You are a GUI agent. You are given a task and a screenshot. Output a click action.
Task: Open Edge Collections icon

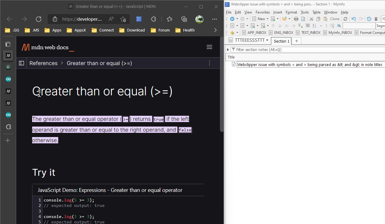click(184, 19)
